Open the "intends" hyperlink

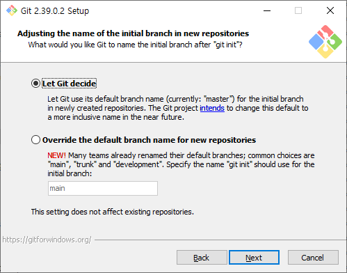(x=212, y=108)
